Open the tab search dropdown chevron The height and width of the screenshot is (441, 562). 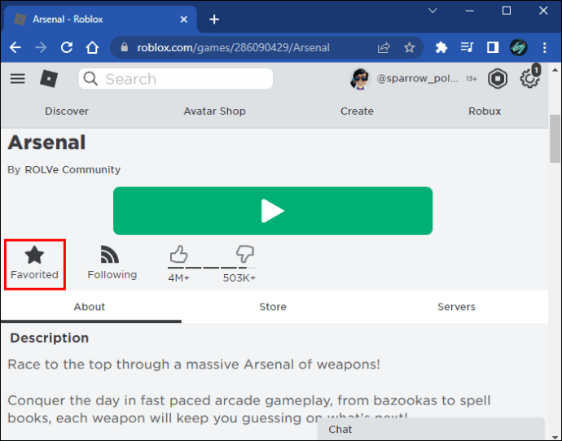tap(432, 11)
